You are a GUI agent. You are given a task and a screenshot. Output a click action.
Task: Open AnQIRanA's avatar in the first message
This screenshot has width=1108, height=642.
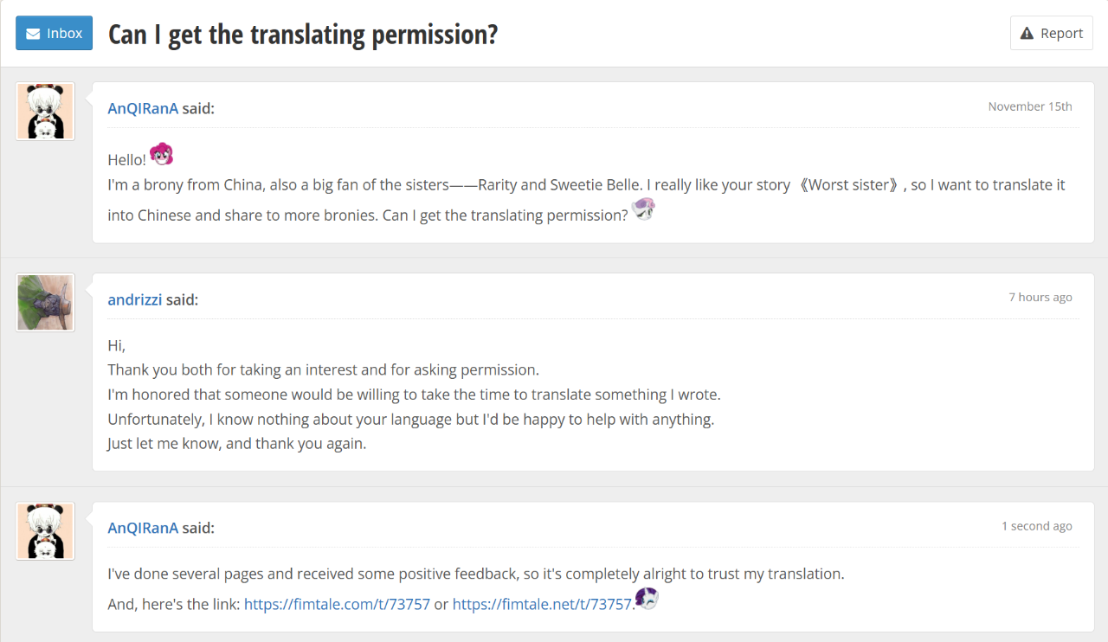pyautogui.click(x=46, y=112)
